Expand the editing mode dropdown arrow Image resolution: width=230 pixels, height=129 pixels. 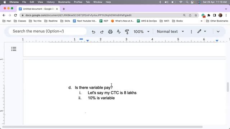click(x=205, y=32)
